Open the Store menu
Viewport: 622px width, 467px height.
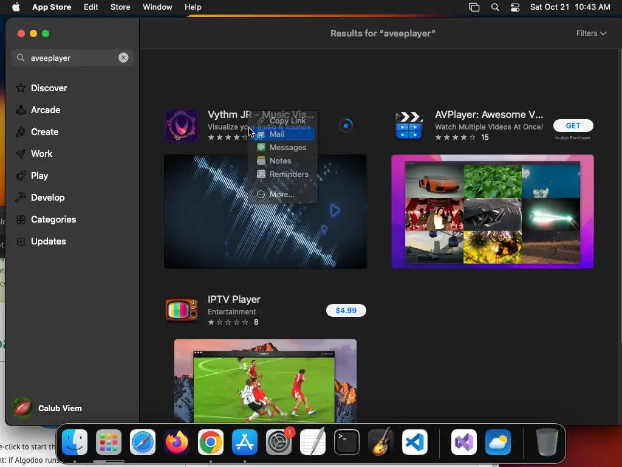tap(120, 7)
